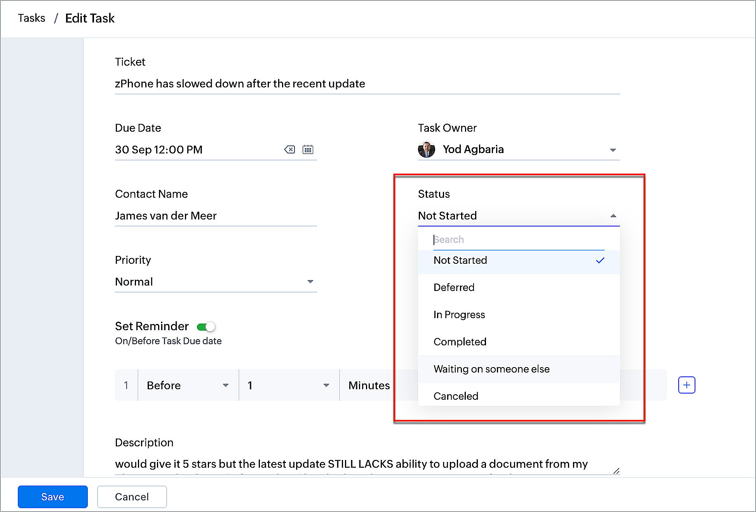Select Deferred status option
The width and height of the screenshot is (756, 512).
[454, 287]
